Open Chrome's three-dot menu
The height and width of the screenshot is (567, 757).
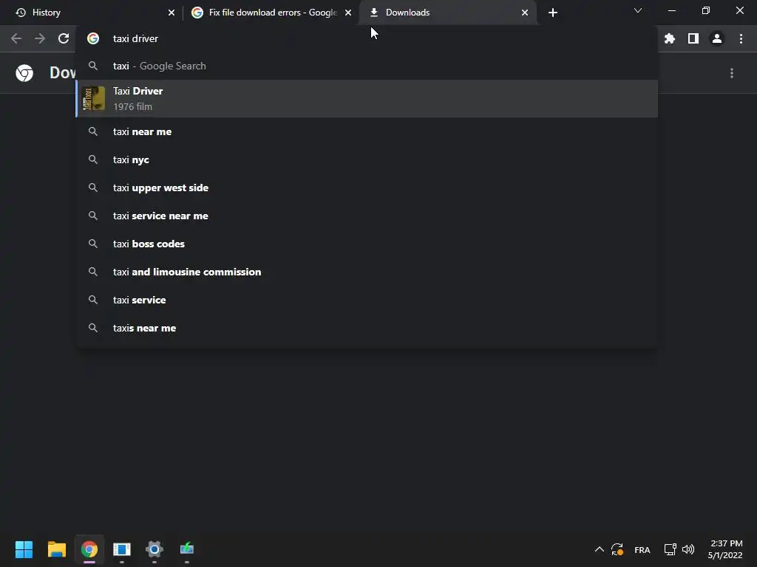[741, 38]
